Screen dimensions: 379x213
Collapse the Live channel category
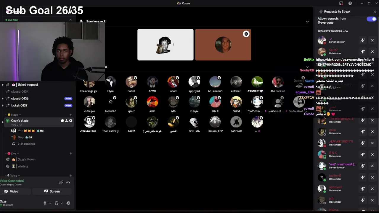click(13, 154)
